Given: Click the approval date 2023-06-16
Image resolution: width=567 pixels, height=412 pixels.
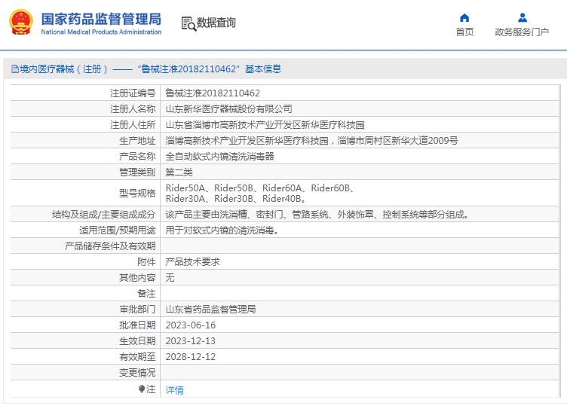Looking at the screenshot, I should (191, 325).
